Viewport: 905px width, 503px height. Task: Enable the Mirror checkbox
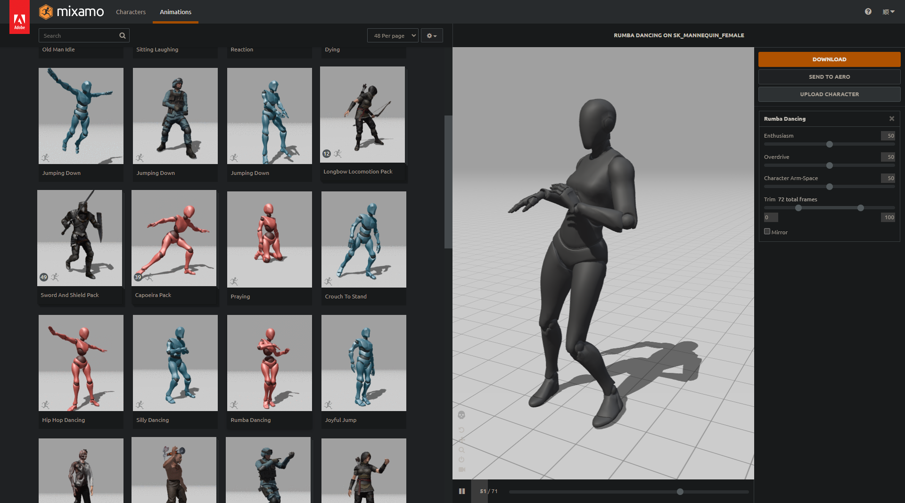[767, 231]
